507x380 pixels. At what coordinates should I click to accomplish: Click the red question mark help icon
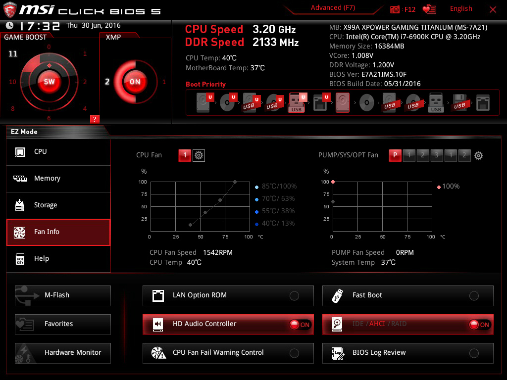(95, 119)
